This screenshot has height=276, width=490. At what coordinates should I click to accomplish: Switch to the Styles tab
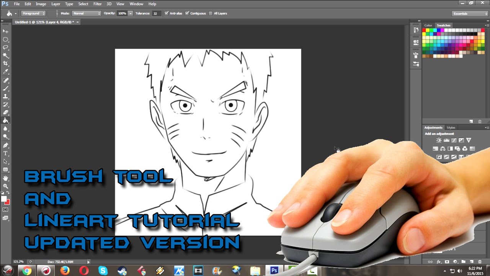pos(451,128)
